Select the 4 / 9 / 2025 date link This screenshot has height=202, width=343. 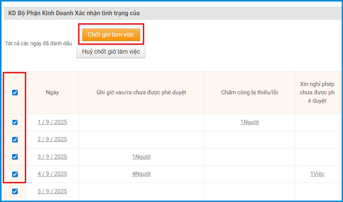(x=52, y=174)
